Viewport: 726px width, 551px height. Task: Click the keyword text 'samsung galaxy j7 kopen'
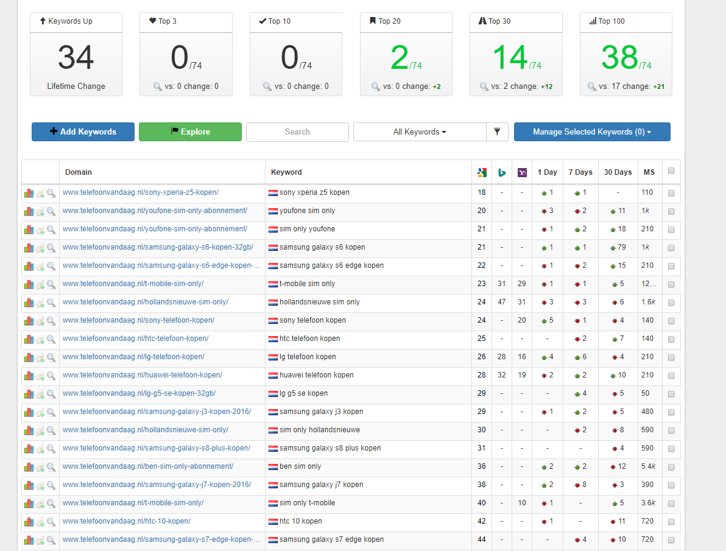tap(322, 485)
